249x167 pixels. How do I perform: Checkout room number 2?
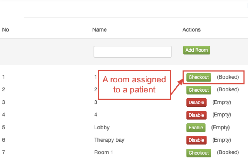click(x=198, y=90)
